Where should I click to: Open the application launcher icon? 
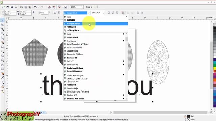(59, 7)
